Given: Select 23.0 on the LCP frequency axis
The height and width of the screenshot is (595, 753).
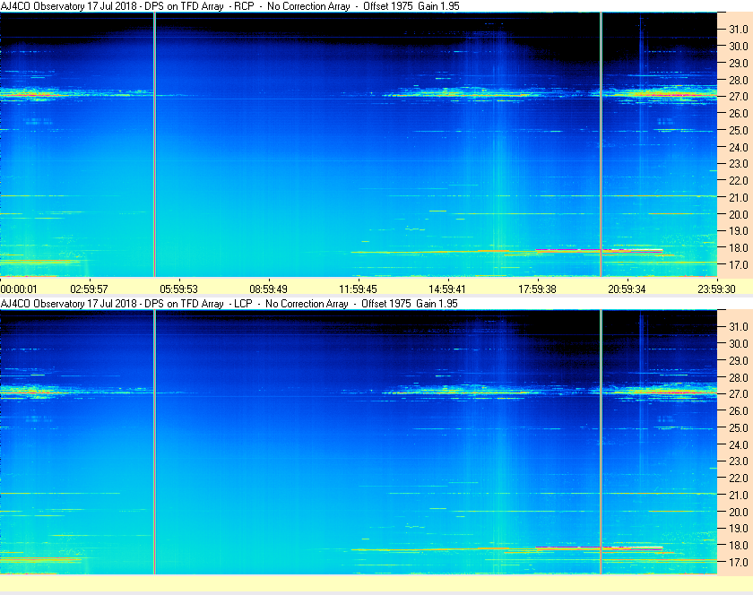Looking at the screenshot, I should [x=739, y=461].
